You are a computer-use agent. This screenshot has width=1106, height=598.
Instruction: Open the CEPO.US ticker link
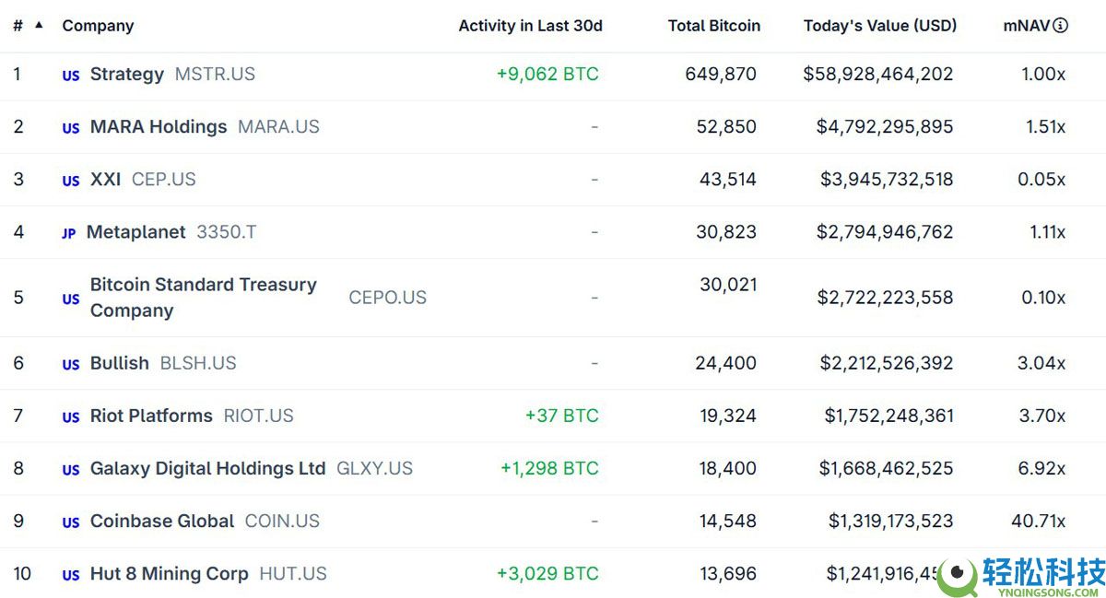tap(387, 298)
